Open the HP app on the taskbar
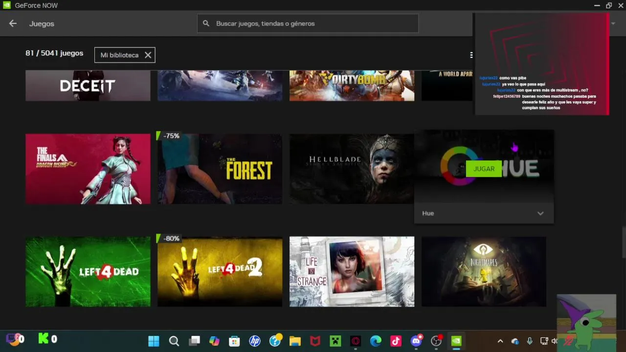This screenshot has width=626, height=352. click(255, 341)
